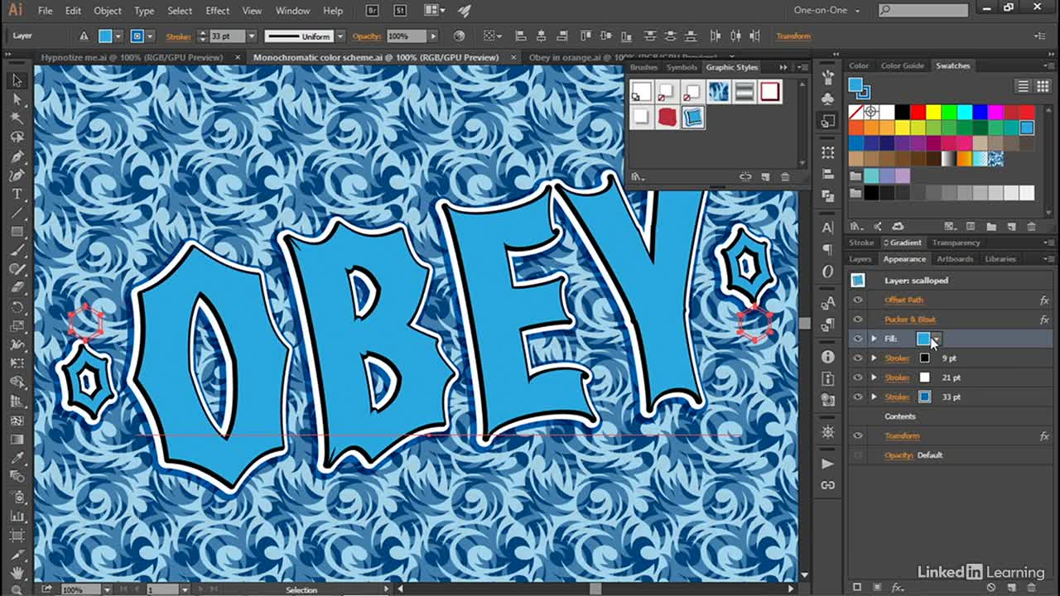1060x596 pixels.
Task: Open the Window menu
Action: click(292, 11)
